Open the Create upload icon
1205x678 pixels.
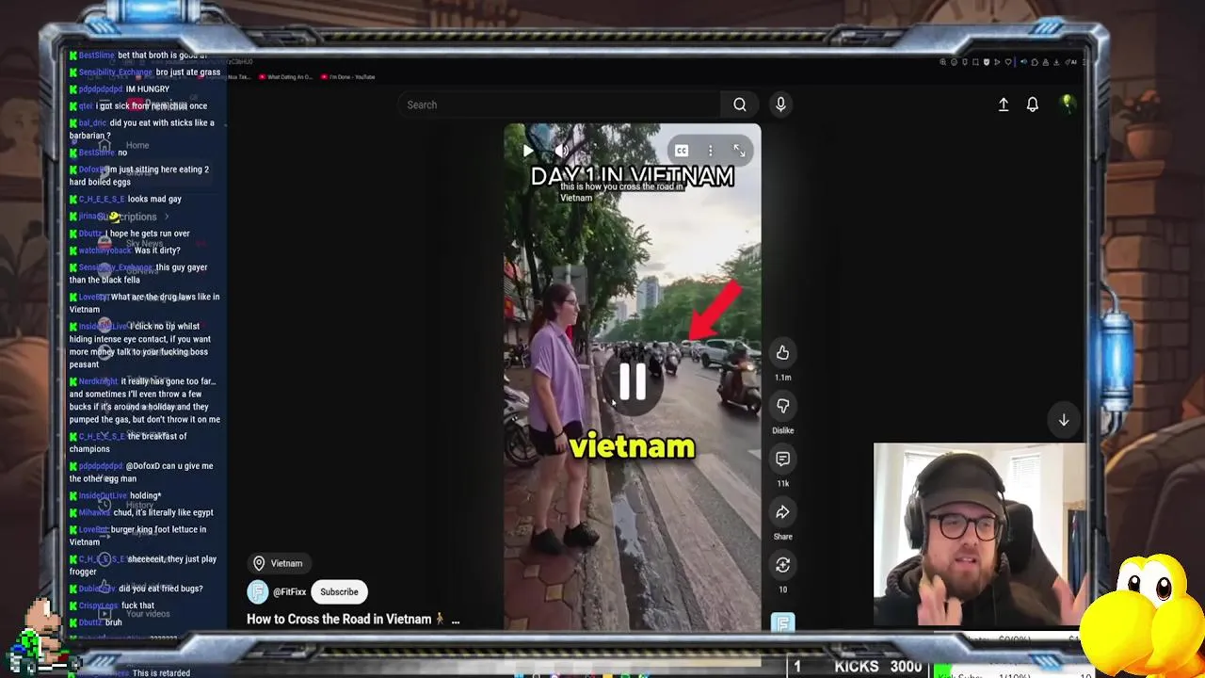pos(1004,105)
